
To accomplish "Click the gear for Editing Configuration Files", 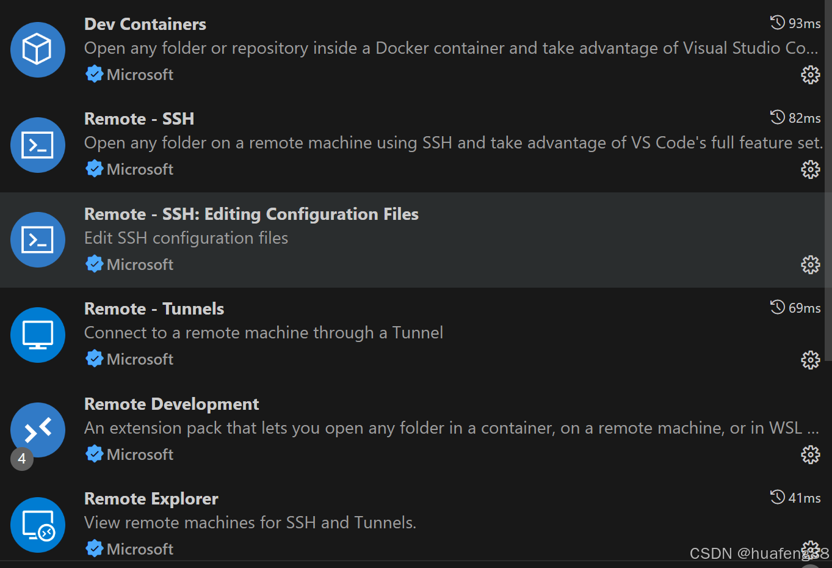I will (810, 264).
